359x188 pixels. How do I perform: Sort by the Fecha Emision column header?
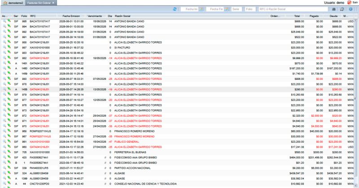71,16
